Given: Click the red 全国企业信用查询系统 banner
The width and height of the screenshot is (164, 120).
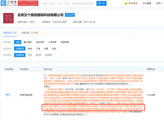Looking at the screenshot, I should [x=28, y=3].
